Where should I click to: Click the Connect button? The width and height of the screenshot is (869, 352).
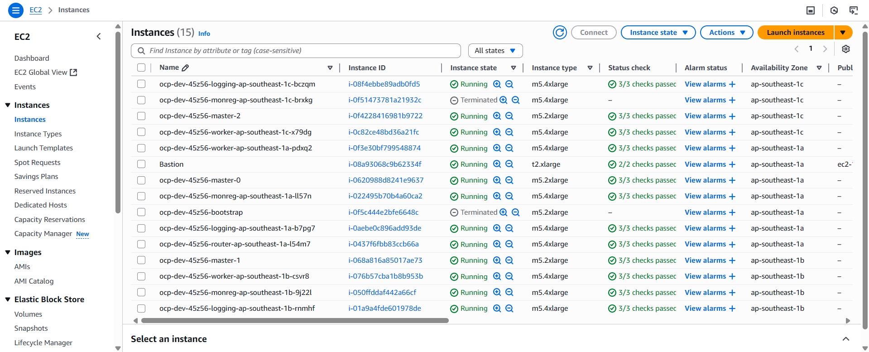point(594,33)
